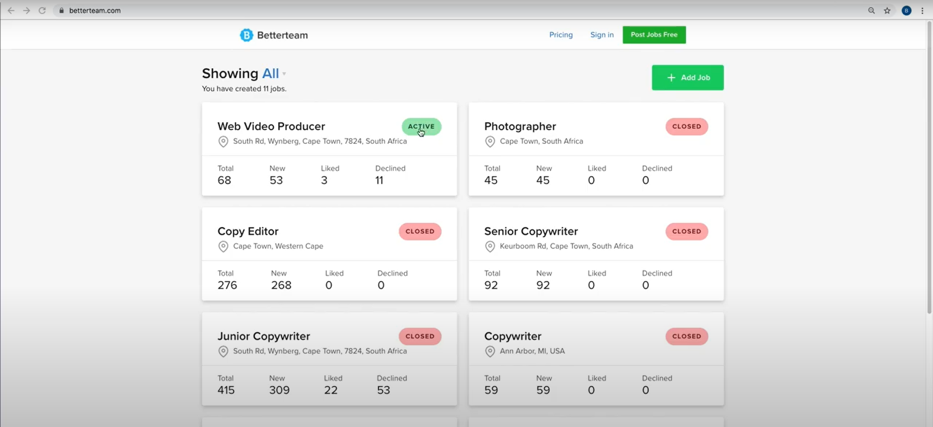Click the Add Job button
The image size is (933, 427).
[x=688, y=78]
